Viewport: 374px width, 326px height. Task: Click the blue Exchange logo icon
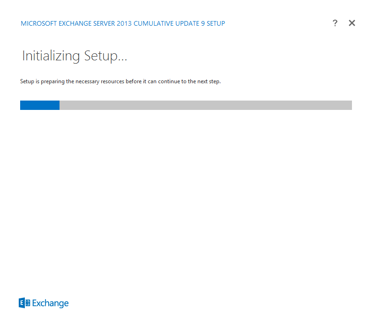pyautogui.click(x=24, y=303)
